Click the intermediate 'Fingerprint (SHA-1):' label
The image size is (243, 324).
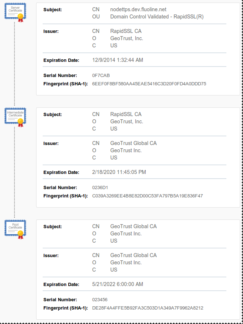pyautogui.click(x=66, y=196)
